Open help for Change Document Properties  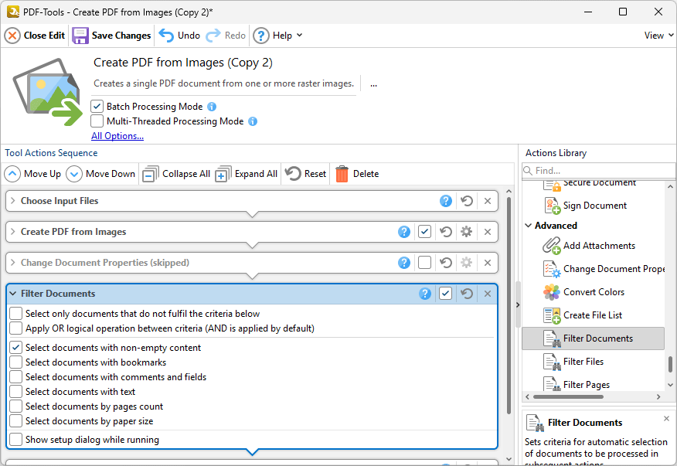(x=404, y=263)
